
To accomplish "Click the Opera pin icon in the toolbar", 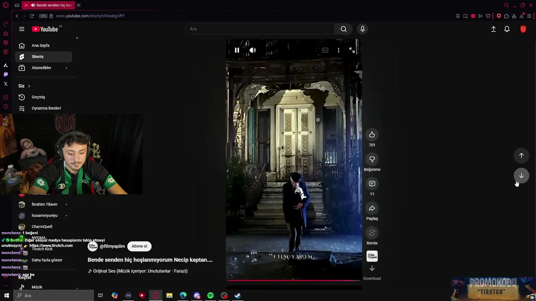I will [x=458, y=16].
